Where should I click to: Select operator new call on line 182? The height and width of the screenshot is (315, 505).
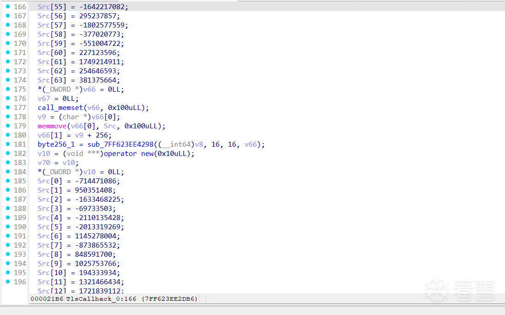(129, 154)
